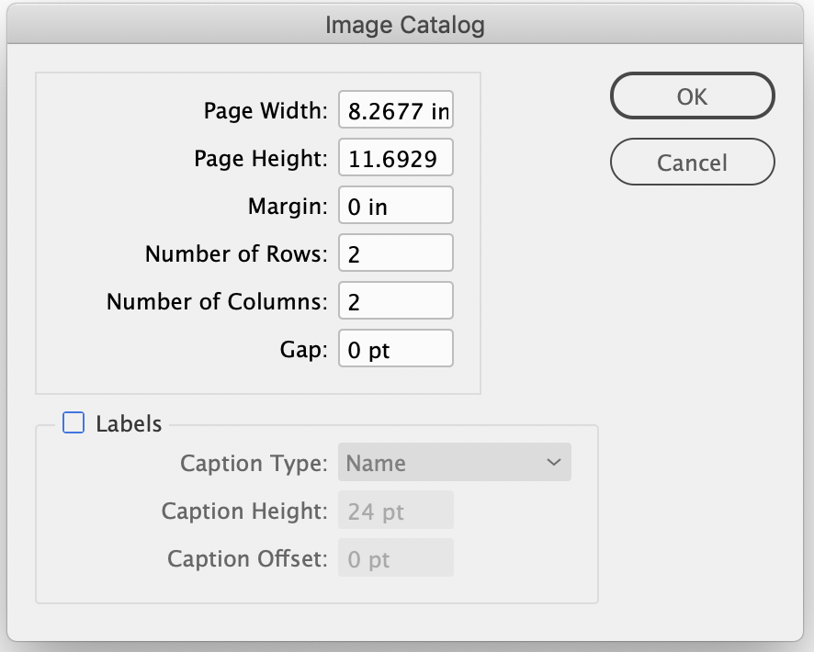
Task: Click inside the Gap field
Action: (x=395, y=348)
